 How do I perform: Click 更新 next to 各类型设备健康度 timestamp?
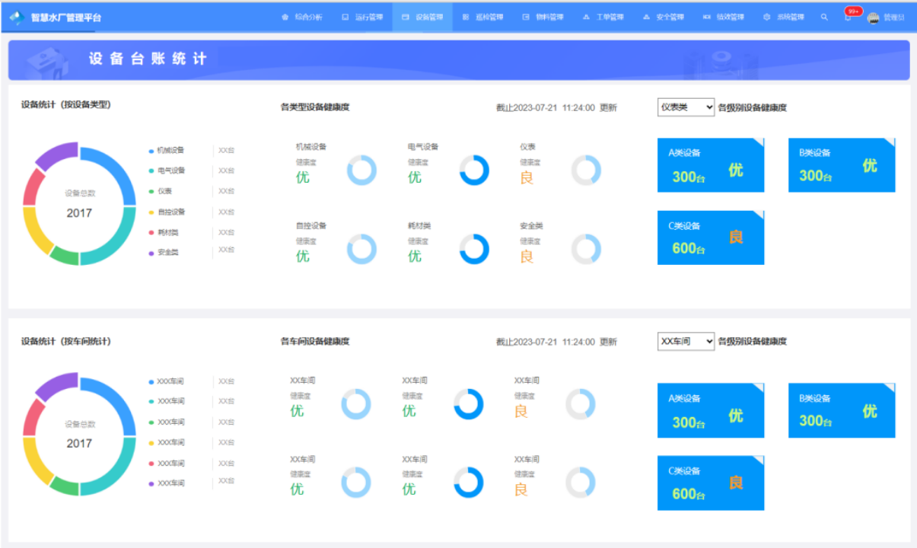[x=608, y=108]
